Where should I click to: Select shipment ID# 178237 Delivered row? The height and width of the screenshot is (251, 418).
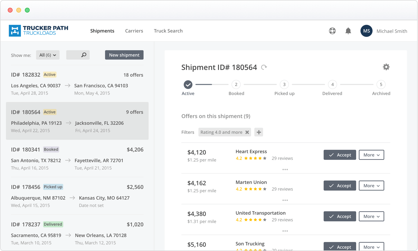[77, 233]
